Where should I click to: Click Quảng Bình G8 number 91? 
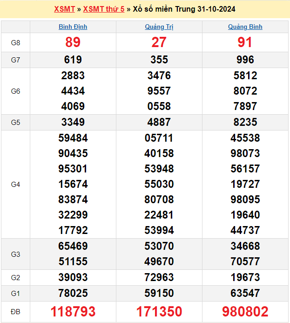245,42
